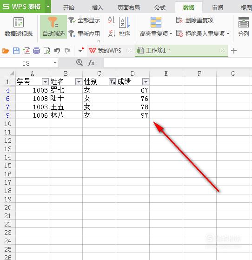Screen dimensions: 252x260
Task: Click the Select All corner triangle
Action: [x=12, y=73]
